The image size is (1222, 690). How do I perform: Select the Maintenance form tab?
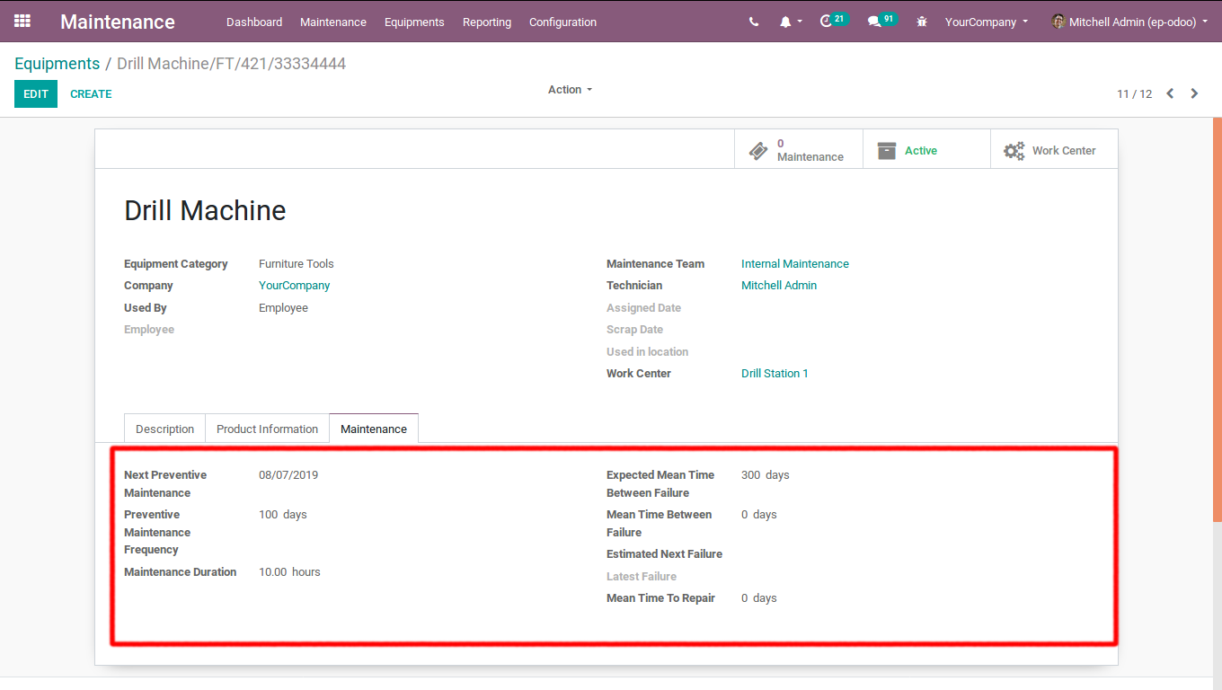pyautogui.click(x=374, y=429)
